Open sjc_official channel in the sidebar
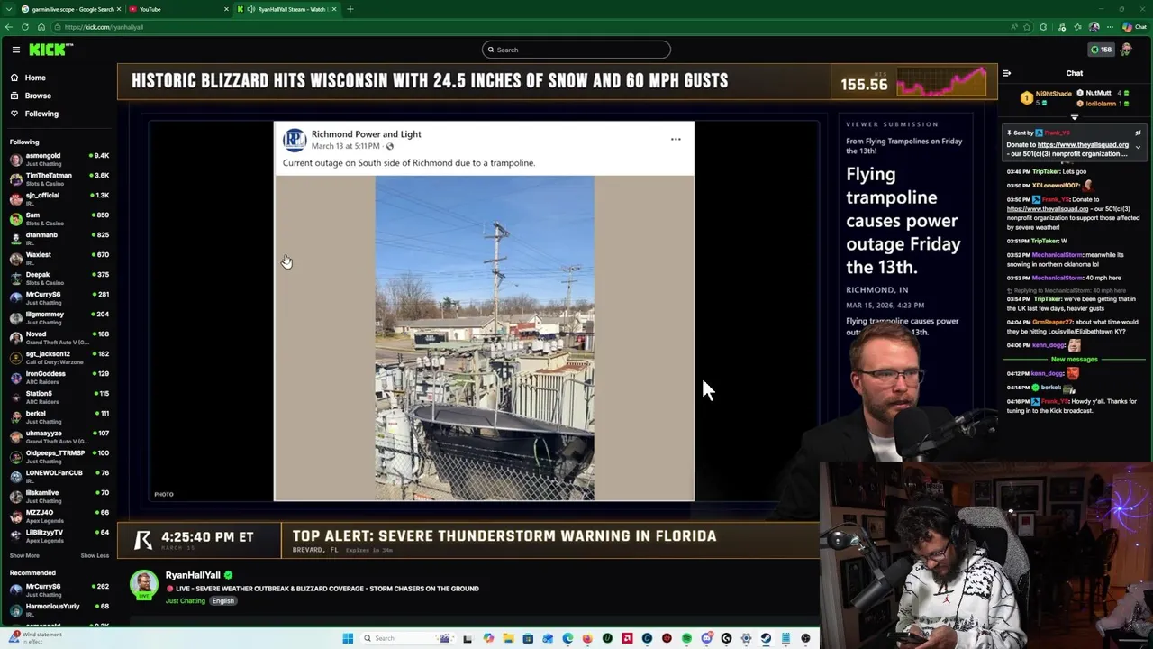 click(59, 198)
